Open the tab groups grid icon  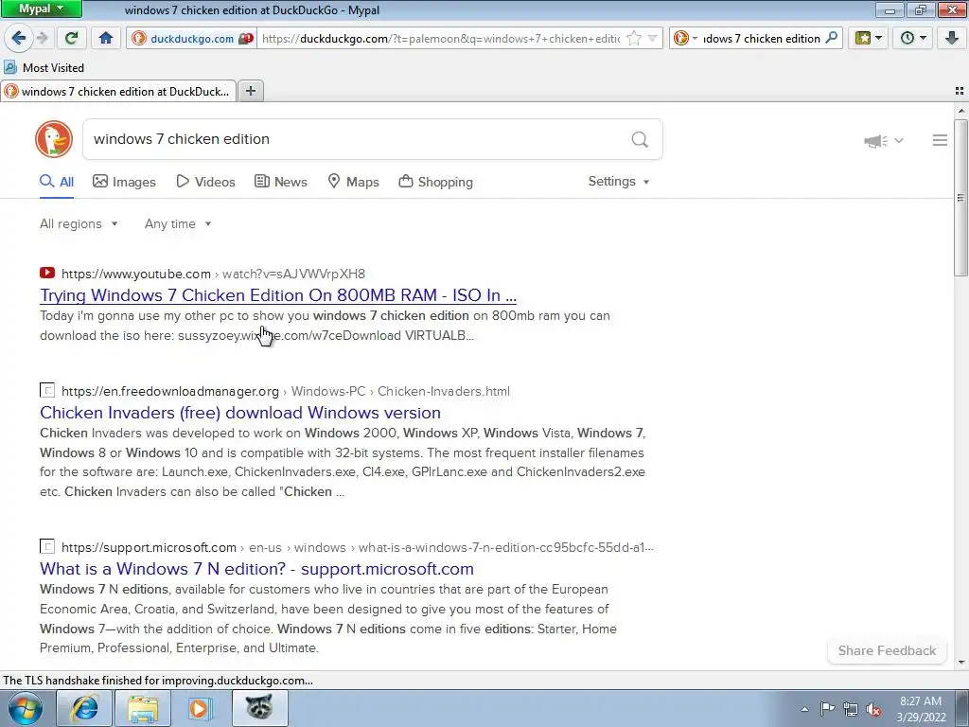pyautogui.click(x=960, y=91)
